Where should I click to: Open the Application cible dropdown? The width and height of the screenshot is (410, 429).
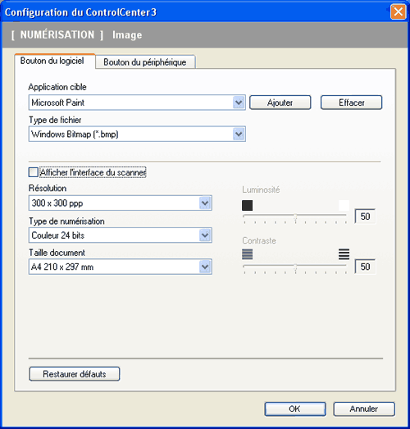pyautogui.click(x=239, y=103)
